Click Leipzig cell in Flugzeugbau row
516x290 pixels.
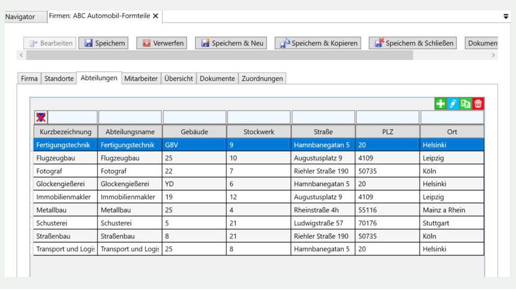(452, 158)
